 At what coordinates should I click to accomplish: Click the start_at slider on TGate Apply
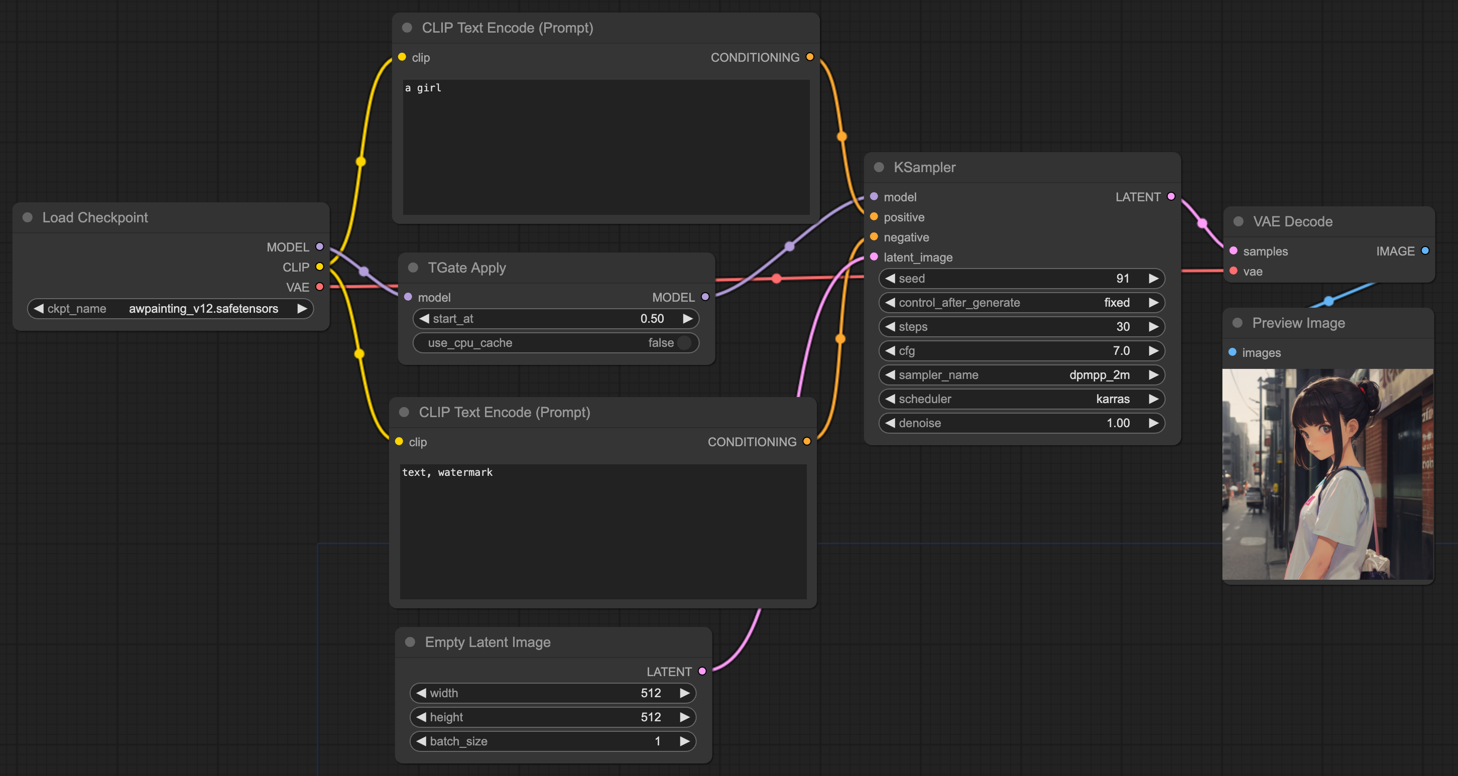[x=555, y=319]
